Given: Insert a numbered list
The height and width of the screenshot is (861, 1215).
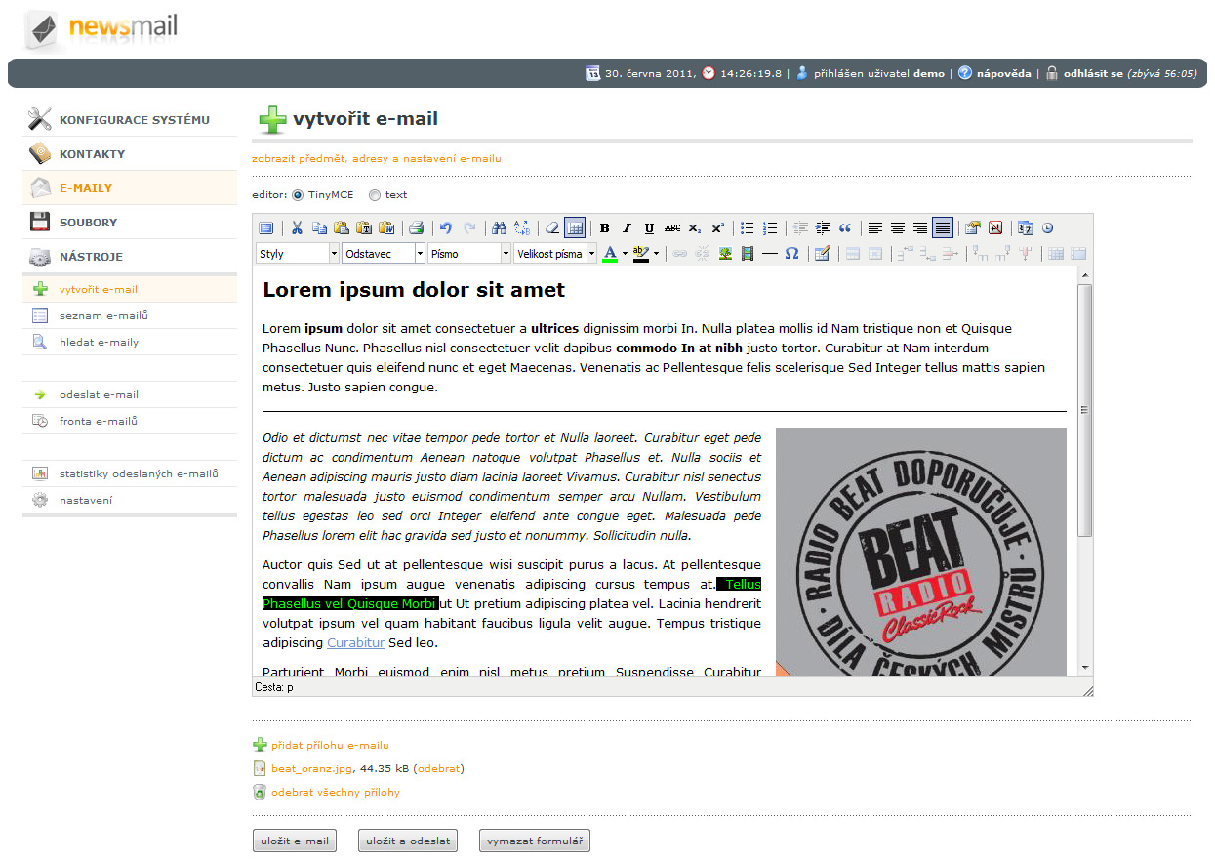Looking at the screenshot, I should coord(770,228).
